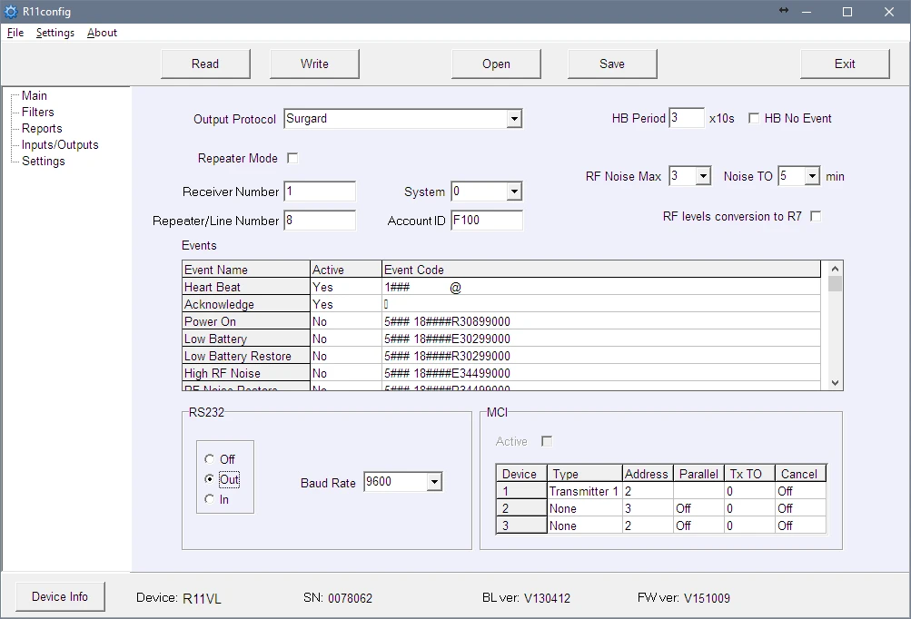This screenshot has height=619, width=911.
Task: Click the Write button
Action: (x=313, y=64)
